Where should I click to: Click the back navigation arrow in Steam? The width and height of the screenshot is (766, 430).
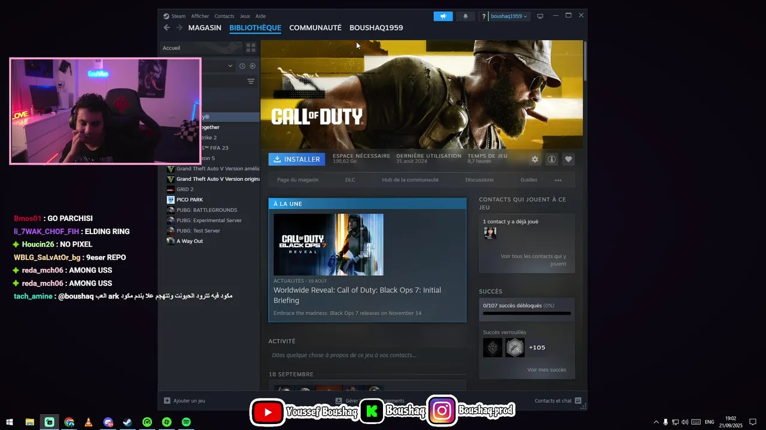(x=166, y=27)
